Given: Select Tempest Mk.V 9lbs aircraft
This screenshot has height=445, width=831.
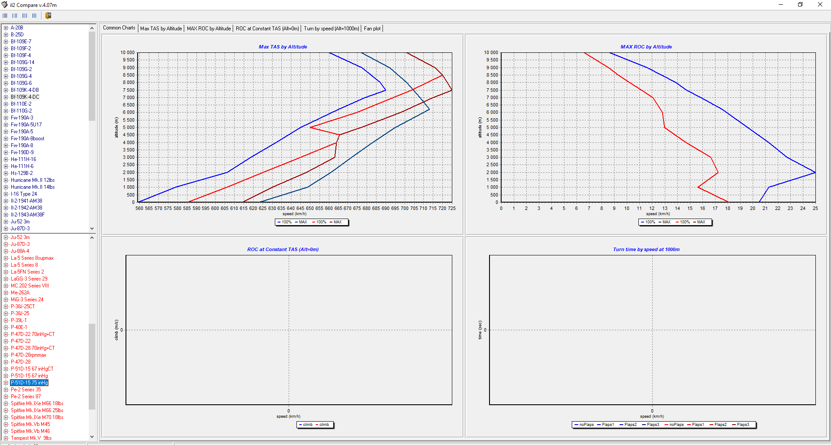Looking at the screenshot, I should click(31, 438).
